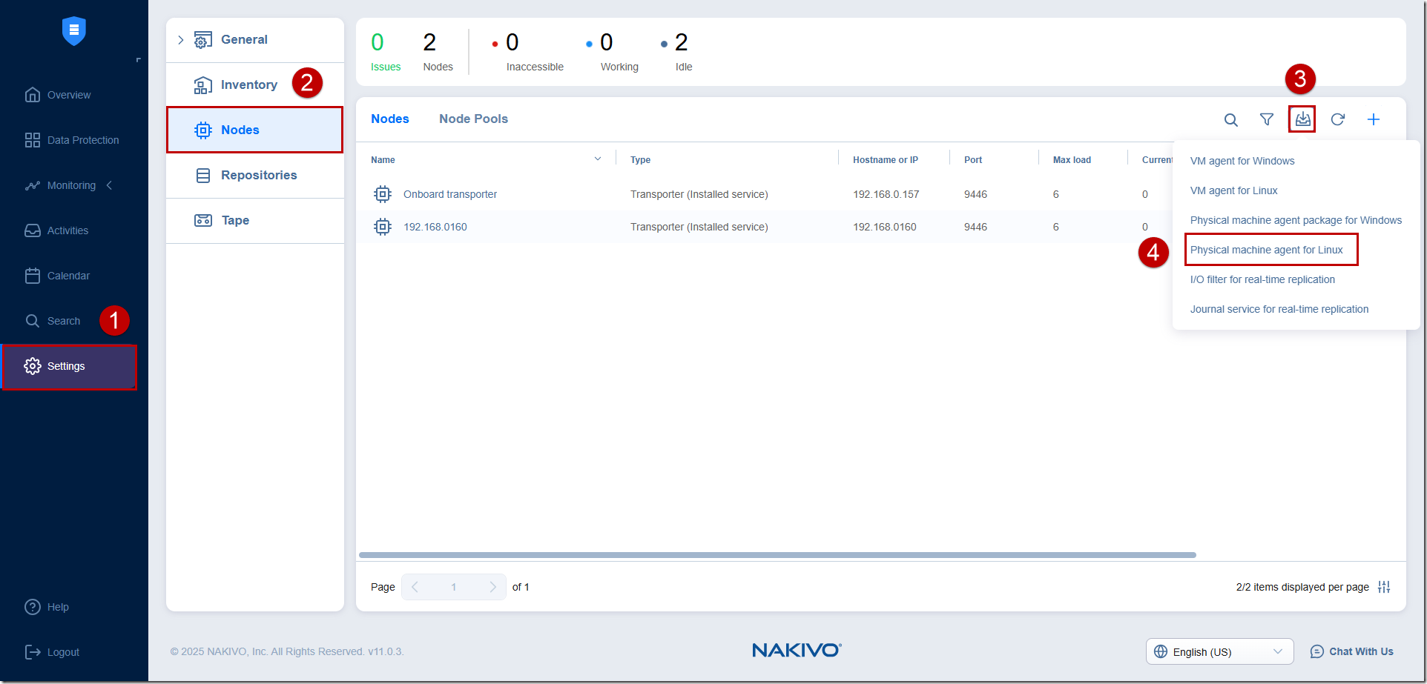Click the Port column header
Image resolution: width=1427 pixels, height=684 pixels.
pos(973,160)
